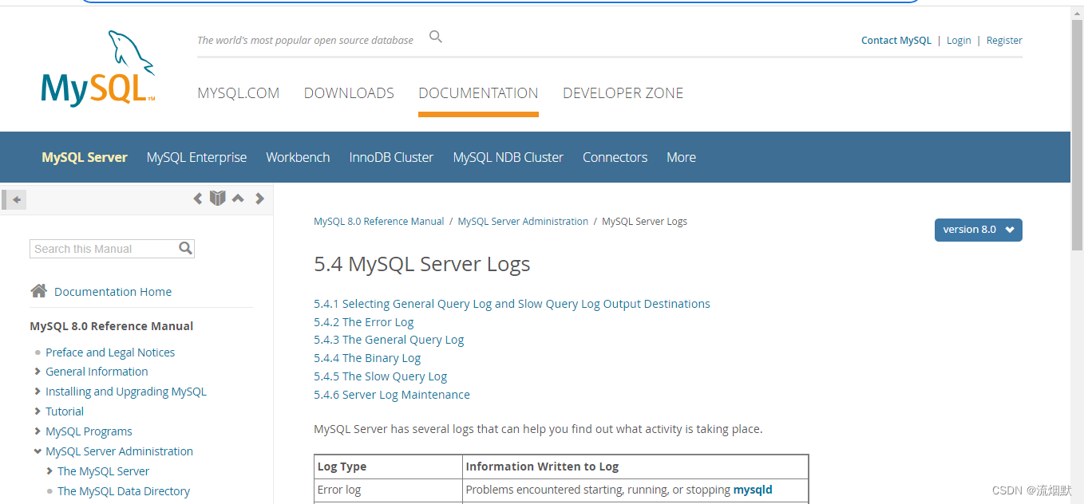Go to next page chevron icon
This screenshot has width=1084, height=504.
pyautogui.click(x=259, y=199)
